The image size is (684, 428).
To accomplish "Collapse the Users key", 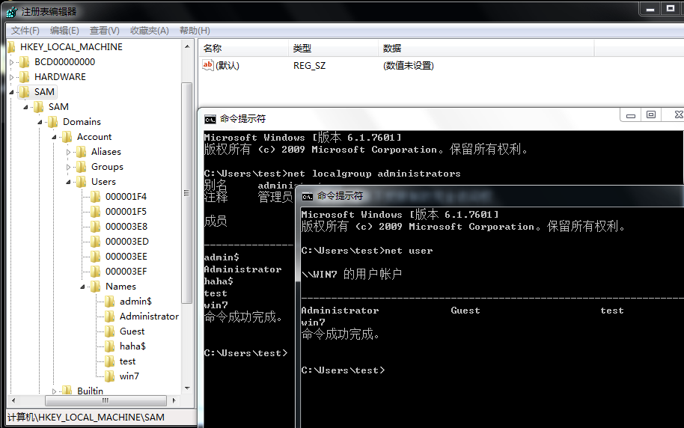I will pos(69,182).
